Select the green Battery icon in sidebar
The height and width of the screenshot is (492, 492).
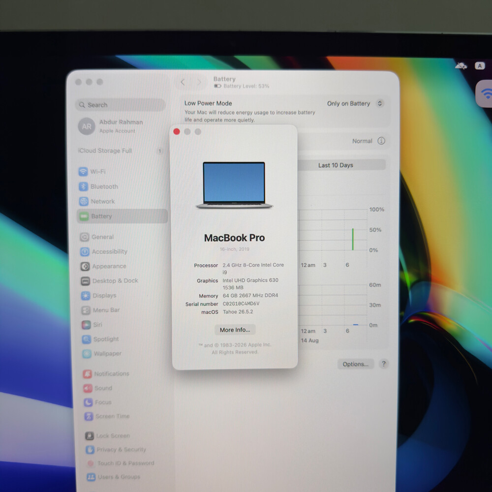coord(84,216)
